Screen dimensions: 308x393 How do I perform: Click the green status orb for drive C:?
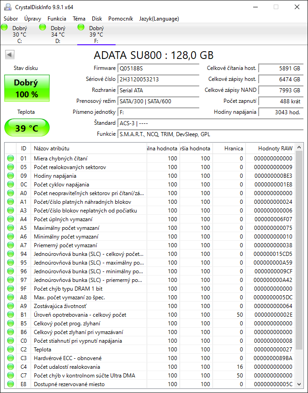pos(4,27)
